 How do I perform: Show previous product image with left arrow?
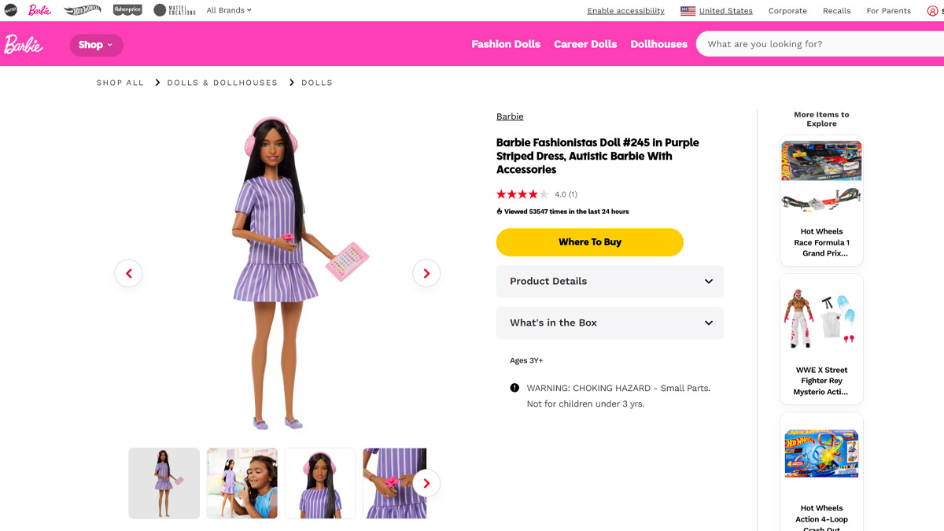pos(128,273)
